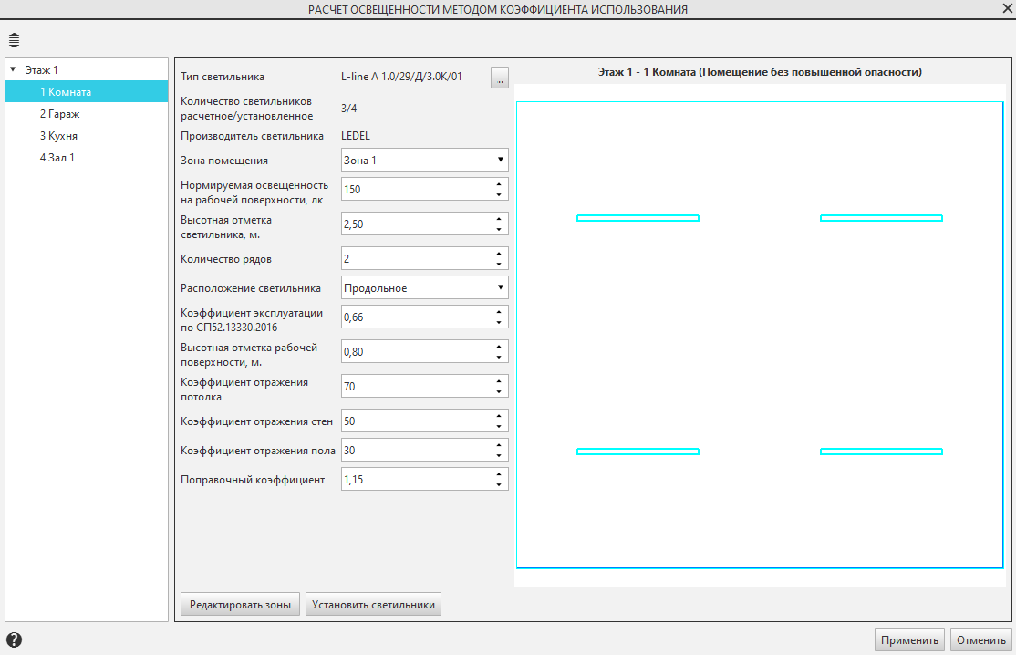Viewport: 1016px width, 655px height.
Task: Apply changes with the Применить button
Action: (x=909, y=639)
